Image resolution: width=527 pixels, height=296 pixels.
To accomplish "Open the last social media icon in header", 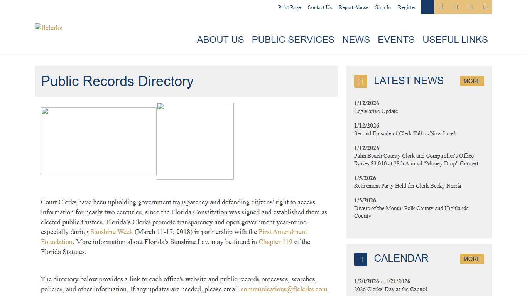I will (485, 7).
